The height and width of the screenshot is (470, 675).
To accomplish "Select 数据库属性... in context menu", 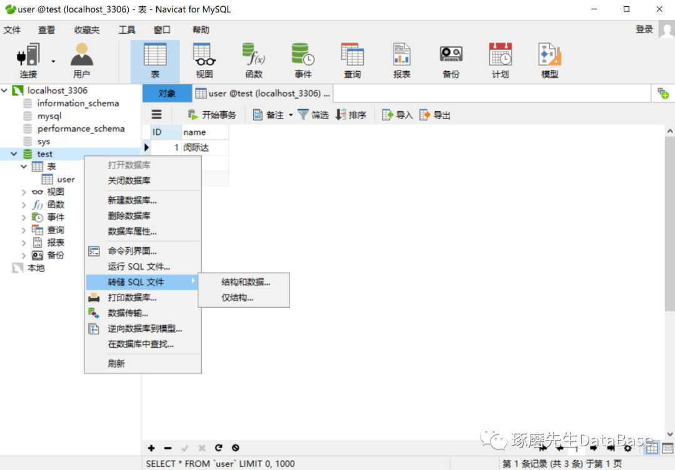I will pyautogui.click(x=143, y=232).
